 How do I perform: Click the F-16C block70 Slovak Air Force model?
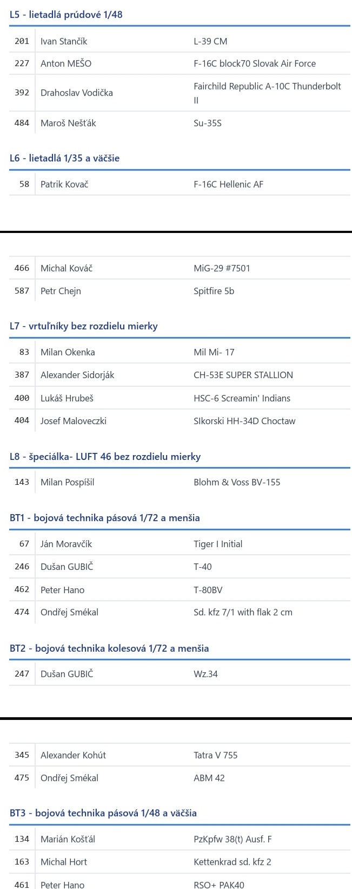[x=255, y=63]
